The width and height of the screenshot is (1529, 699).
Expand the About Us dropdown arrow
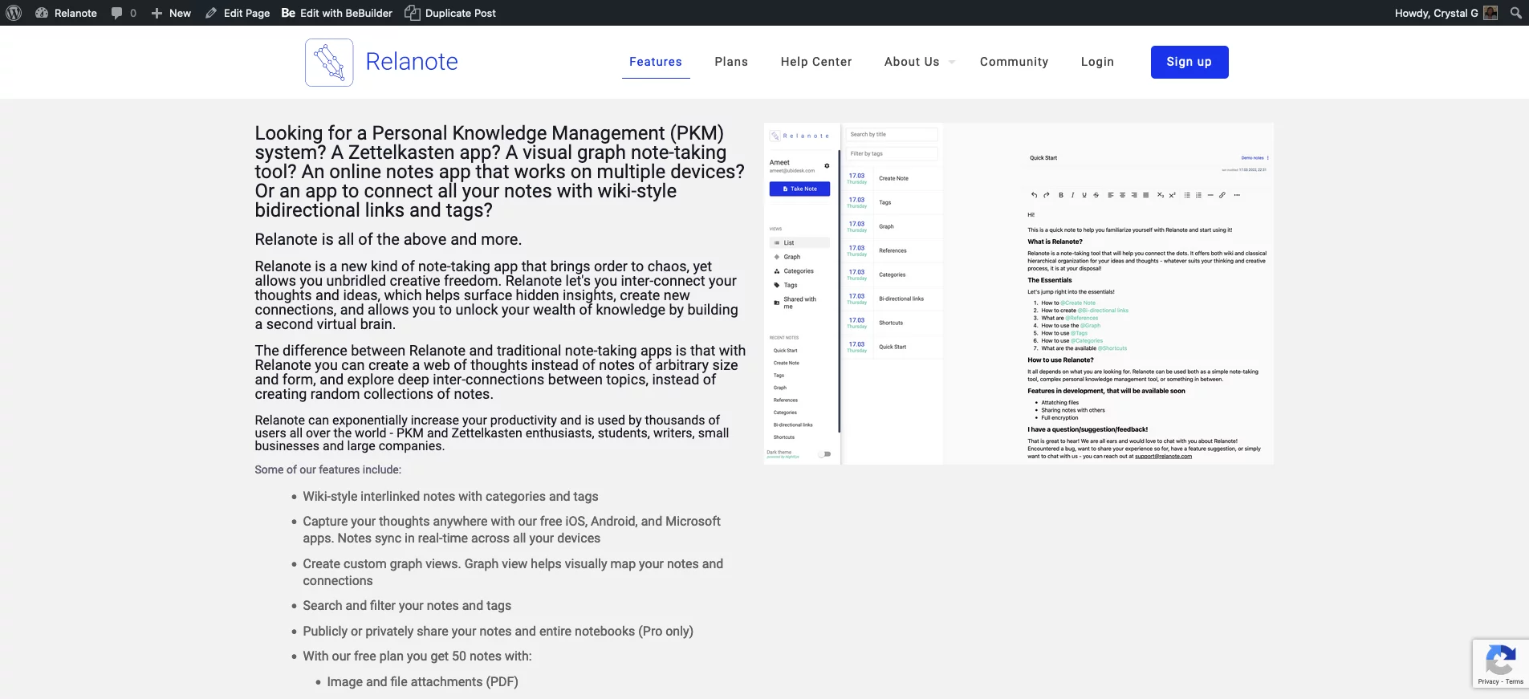point(952,62)
